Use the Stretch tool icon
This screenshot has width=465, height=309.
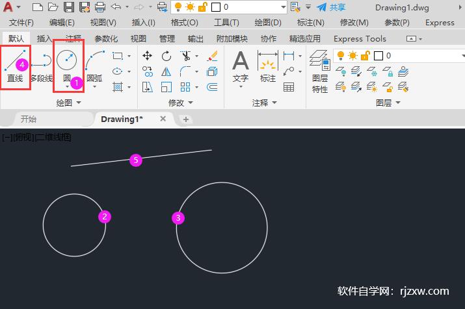pyautogui.click(x=148, y=87)
